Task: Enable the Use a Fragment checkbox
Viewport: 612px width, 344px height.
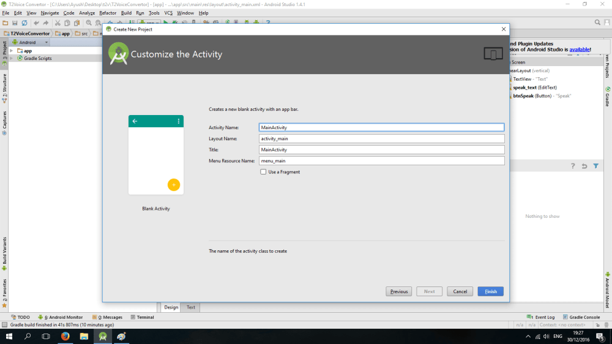Action: 263,172
